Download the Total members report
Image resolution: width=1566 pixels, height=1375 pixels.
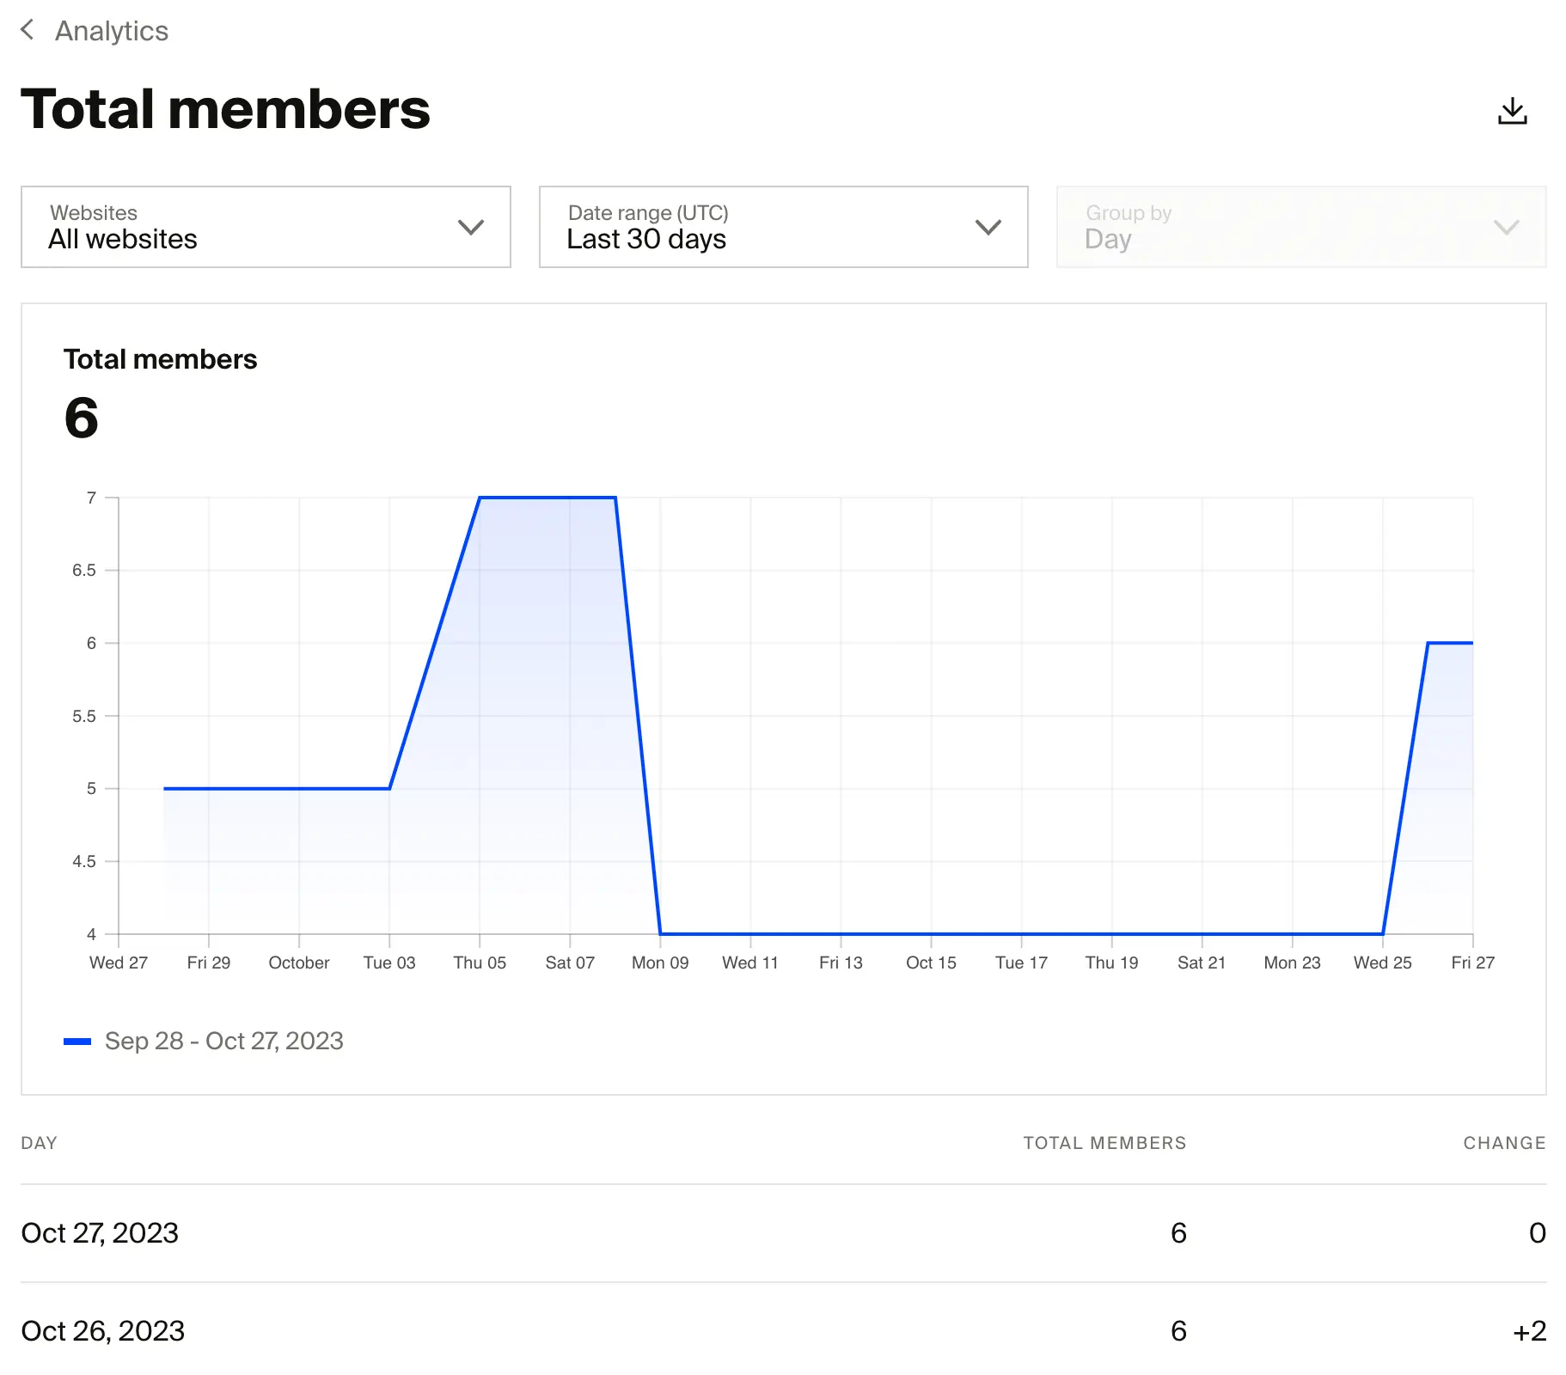click(x=1513, y=110)
